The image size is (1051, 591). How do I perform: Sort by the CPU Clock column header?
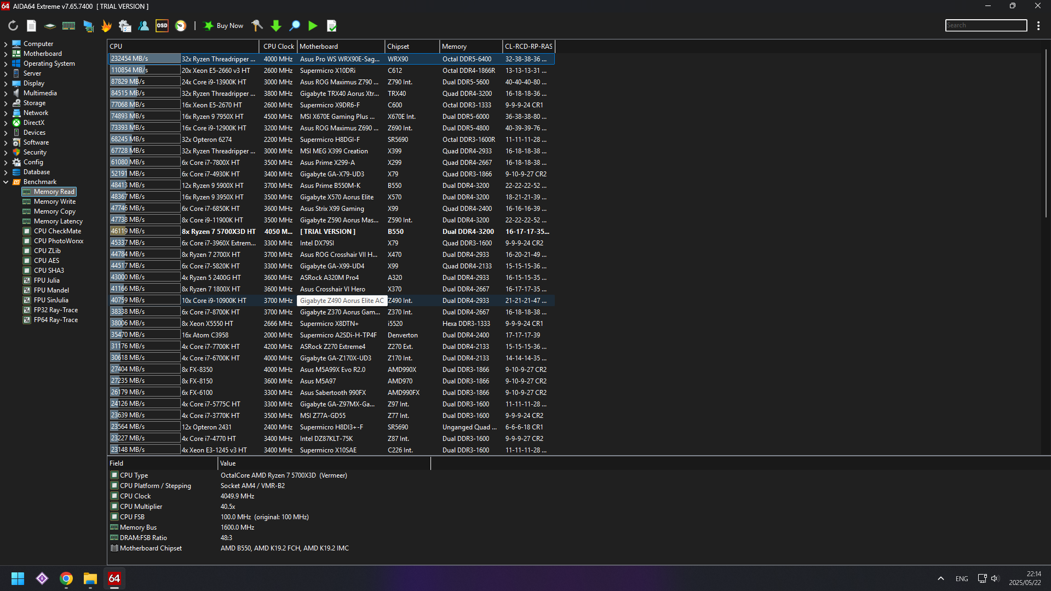point(278,47)
